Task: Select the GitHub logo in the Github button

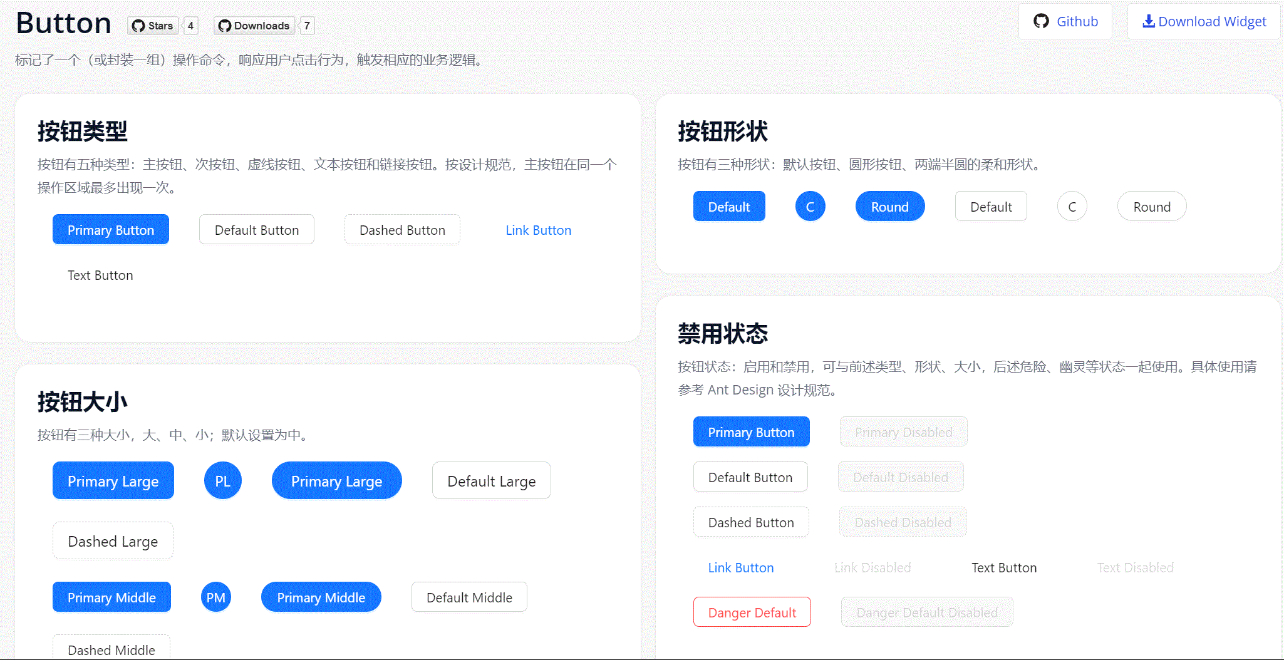Action: pyautogui.click(x=1041, y=21)
